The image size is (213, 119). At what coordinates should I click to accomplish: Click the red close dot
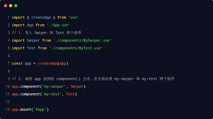coord(5,6)
